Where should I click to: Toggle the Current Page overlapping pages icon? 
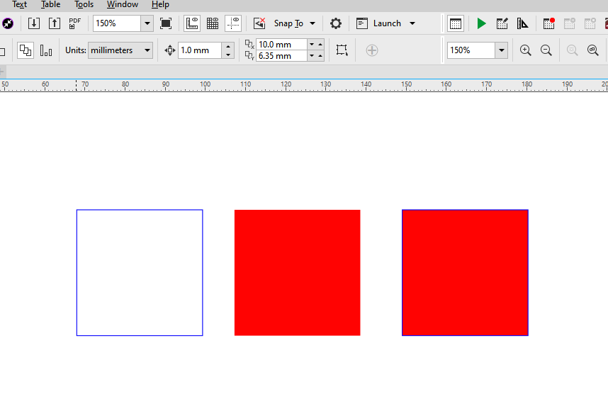pos(26,50)
